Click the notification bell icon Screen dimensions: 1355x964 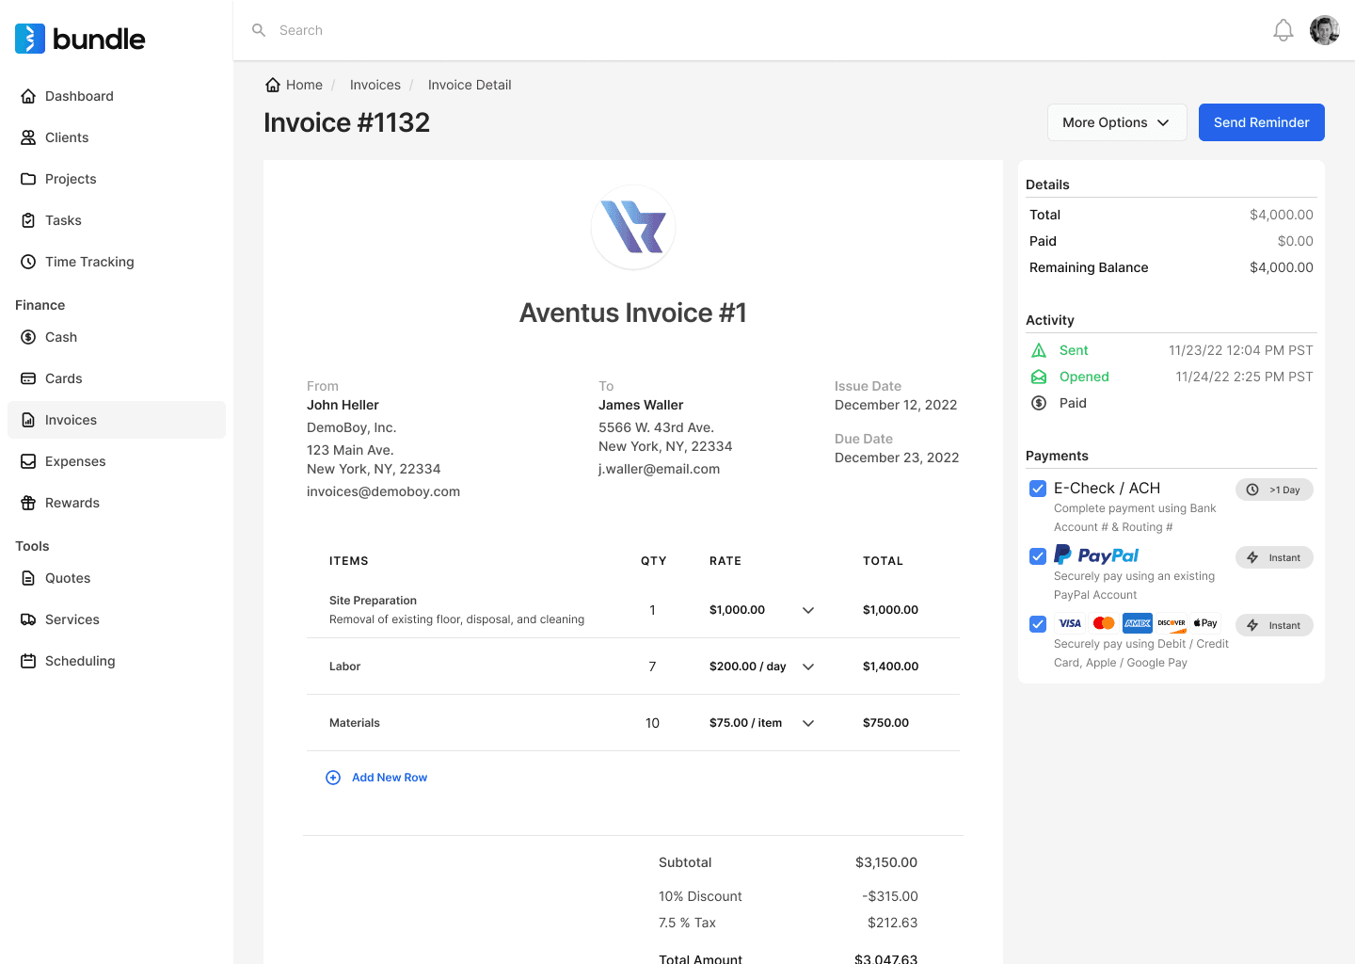click(1283, 30)
